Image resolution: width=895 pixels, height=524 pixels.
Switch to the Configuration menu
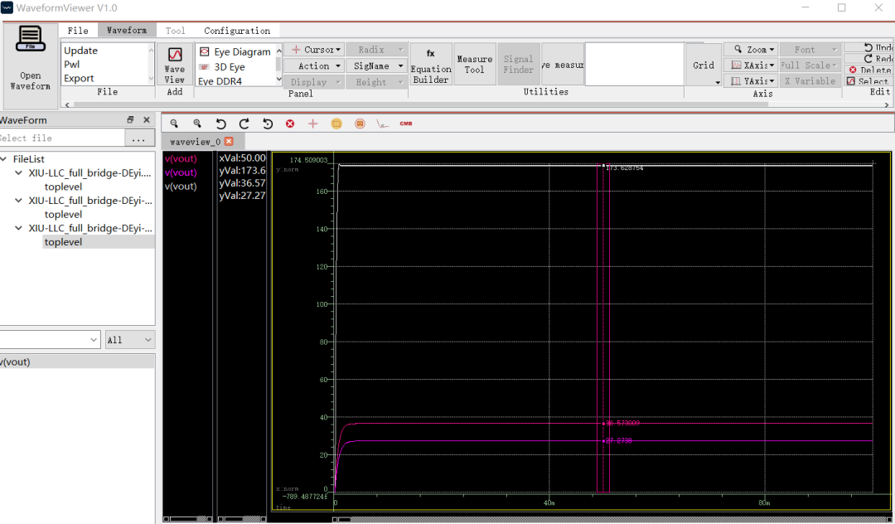pyautogui.click(x=236, y=30)
